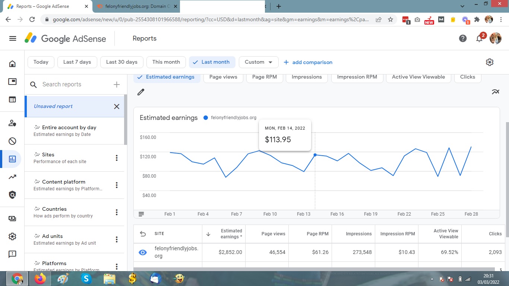This screenshot has width=509, height=286.
Task: Open the Sites sidebar icon
Action: coord(12,99)
